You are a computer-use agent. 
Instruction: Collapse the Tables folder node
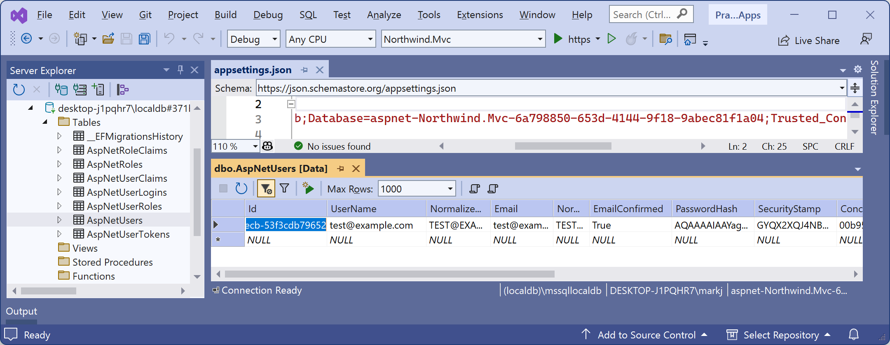45,122
